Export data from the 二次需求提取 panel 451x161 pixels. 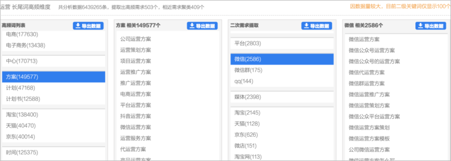pos(317,26)
